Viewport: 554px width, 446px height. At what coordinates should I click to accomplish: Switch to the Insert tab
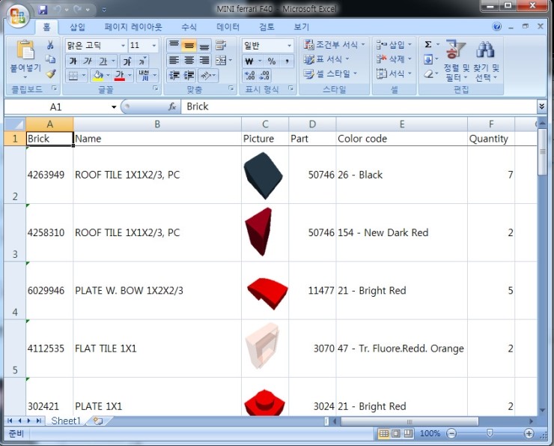point(77,27)
